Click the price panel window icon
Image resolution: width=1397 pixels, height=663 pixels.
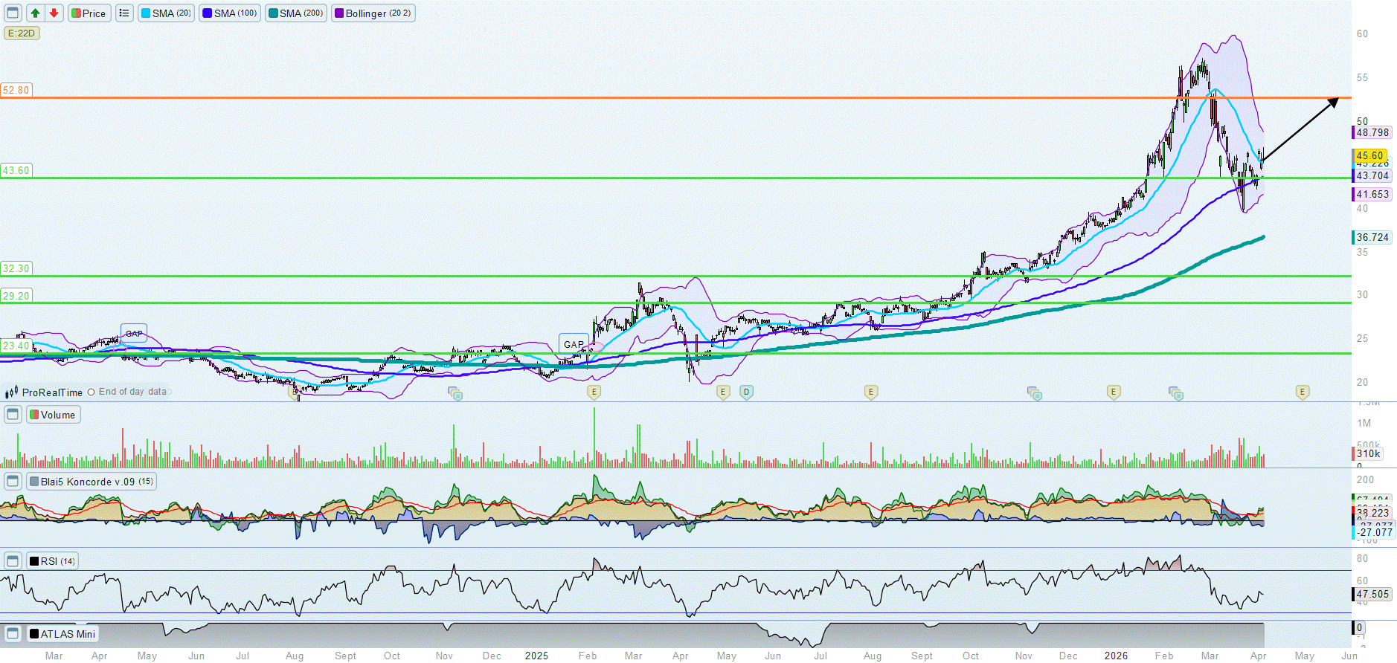[13, 13]
